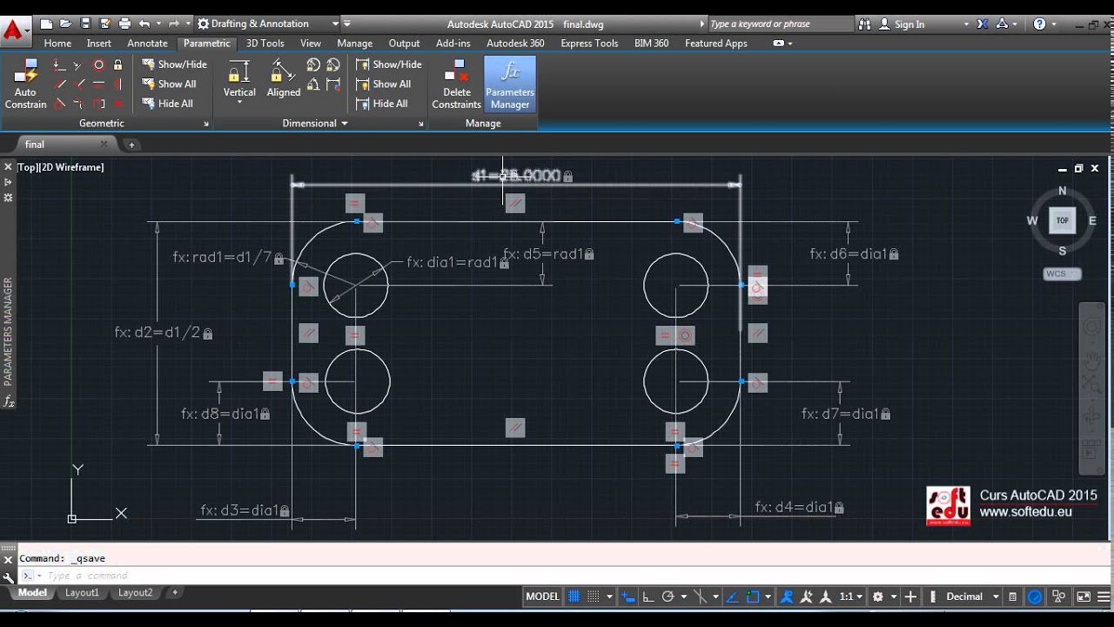The height and width of the screenshot is (627, 1114).
Task: Click the Save As icon
Action: click(105, 24)
